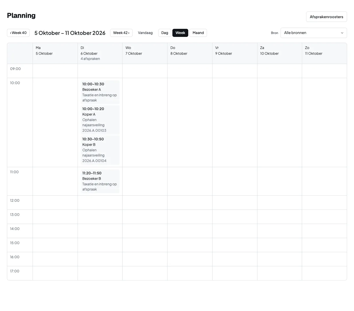This screenshot has width=354, height=311.
Task: Click the Za 10 Oktober column header
Action: coord(279,53)
